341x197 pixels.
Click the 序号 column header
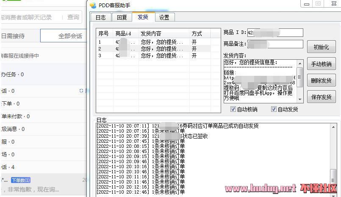105,33
